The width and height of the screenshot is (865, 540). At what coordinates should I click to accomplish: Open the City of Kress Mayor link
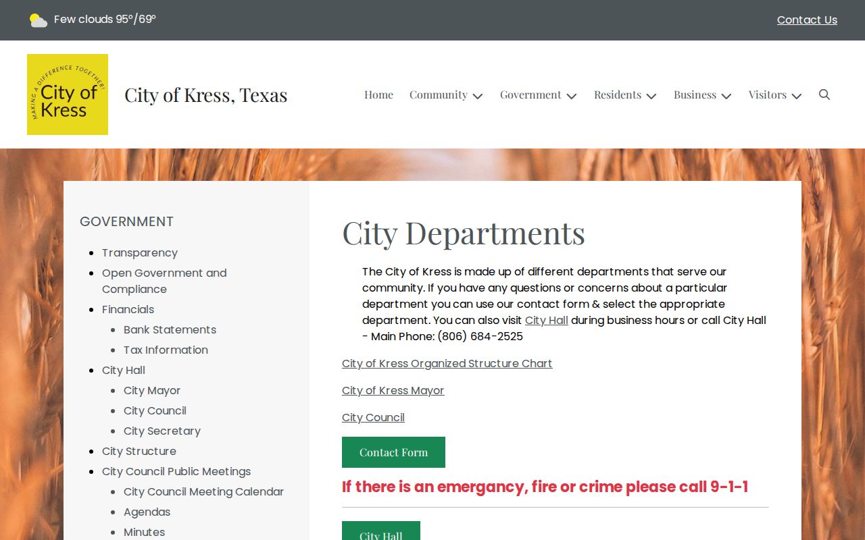pyautogui.click(x=393, y=390)
